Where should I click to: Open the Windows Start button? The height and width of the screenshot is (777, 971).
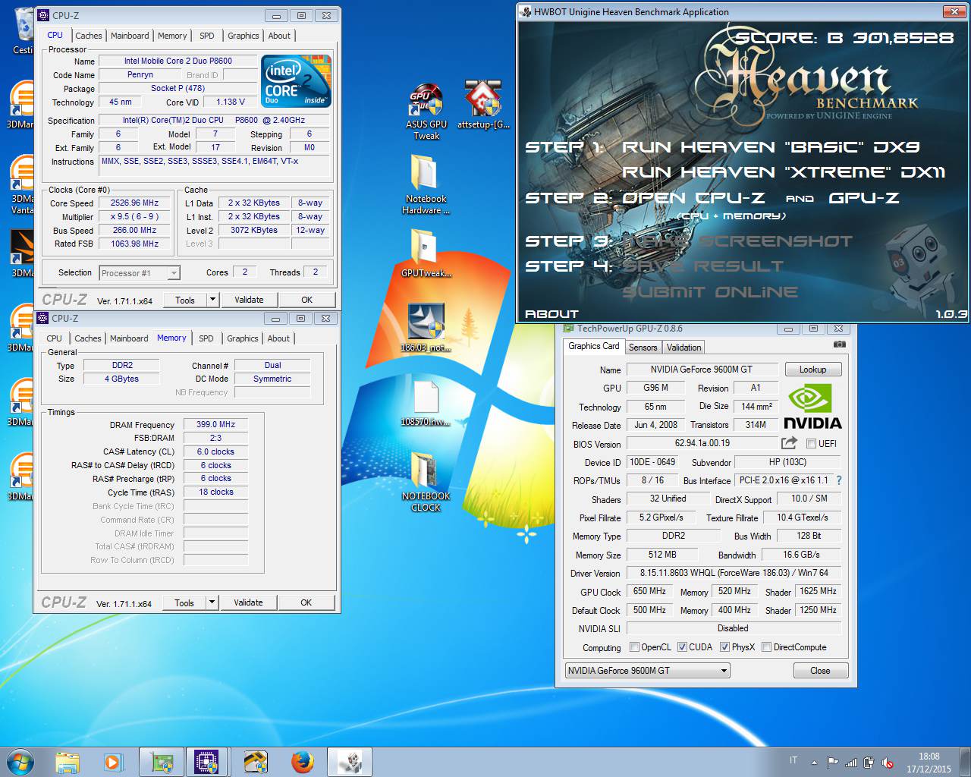(x=20, y=762)
